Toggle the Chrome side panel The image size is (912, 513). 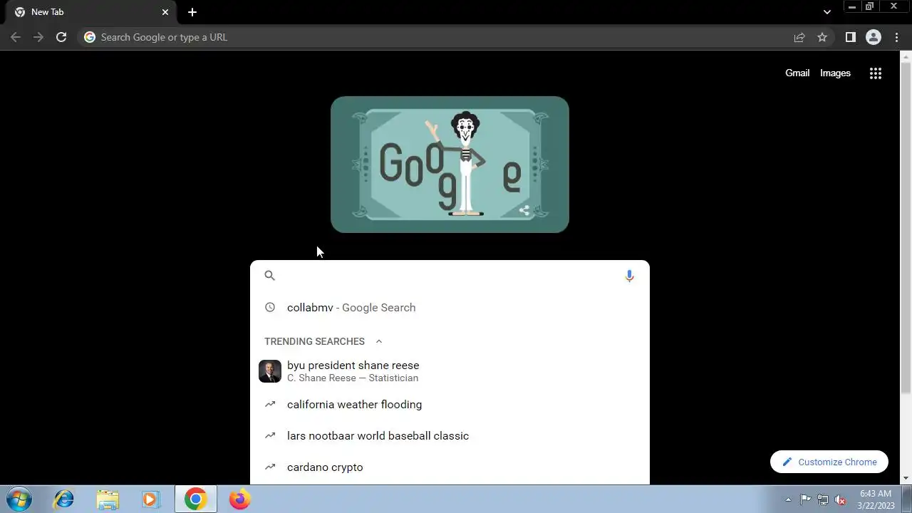[850, 37]
